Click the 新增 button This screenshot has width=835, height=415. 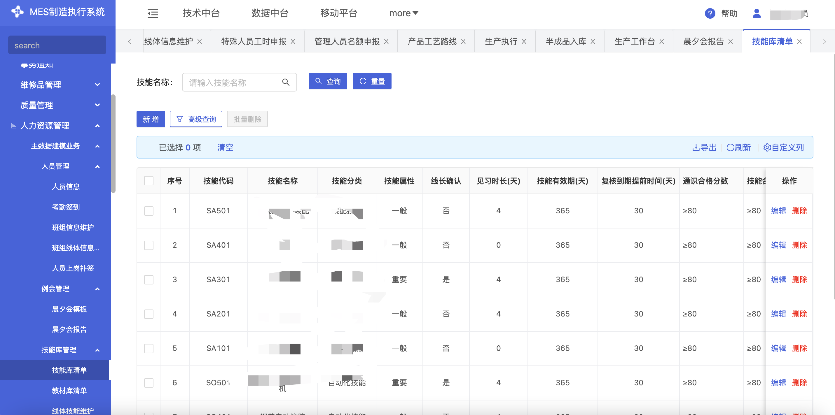coord(151,119)
